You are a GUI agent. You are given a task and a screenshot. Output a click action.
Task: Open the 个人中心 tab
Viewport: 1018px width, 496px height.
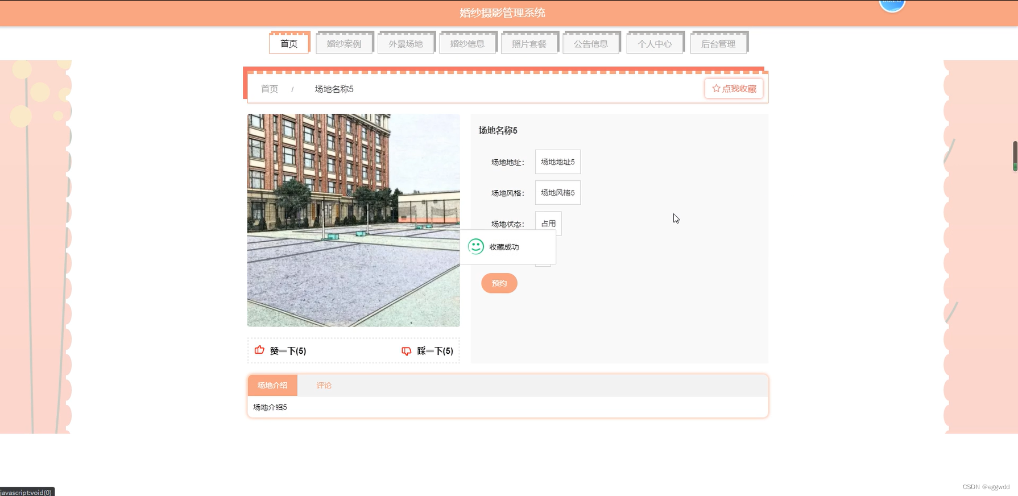[x=655, y=43]
